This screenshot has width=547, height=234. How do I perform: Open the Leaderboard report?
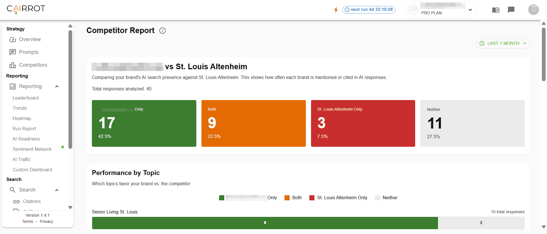[26, 98]
